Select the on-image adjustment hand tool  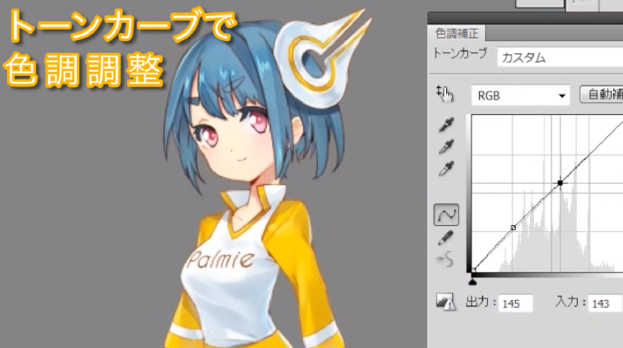tap(445, 94)
